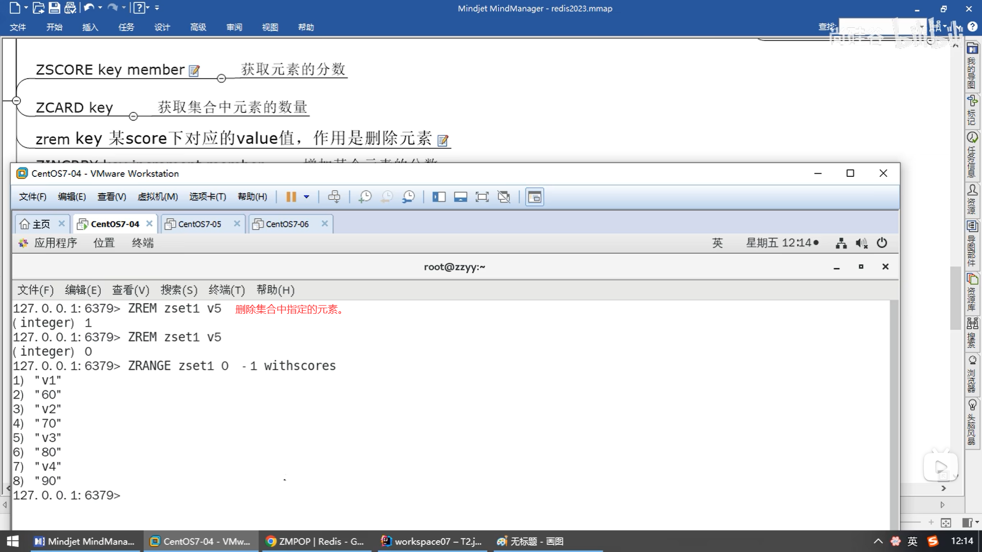Open the note on ZSCORE topic
Screen dimensions: 982x552
tap(194, 71)
